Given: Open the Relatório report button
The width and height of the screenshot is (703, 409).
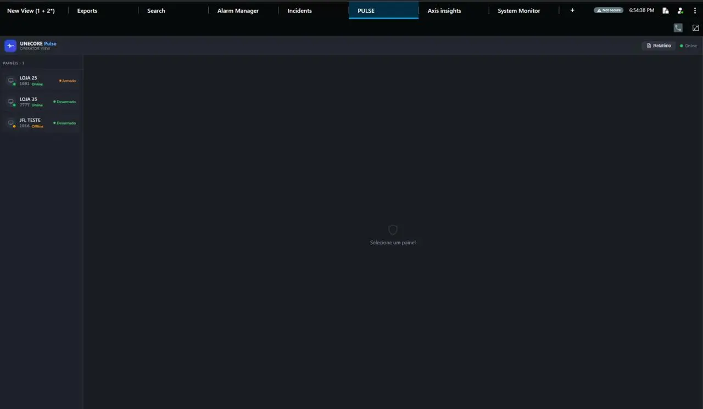Looking at the screenshot, I should 659,46.
